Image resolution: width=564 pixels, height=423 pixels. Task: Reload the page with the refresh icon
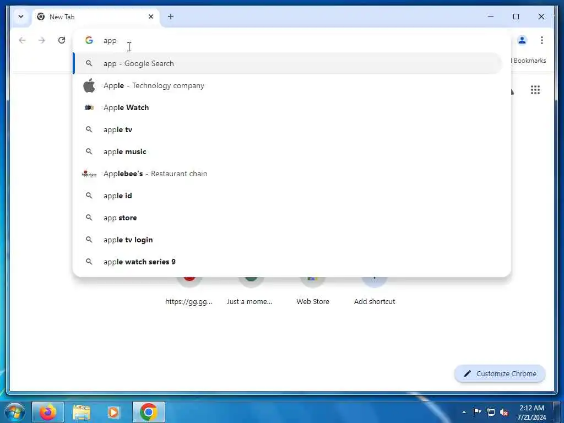pos(62,40)
